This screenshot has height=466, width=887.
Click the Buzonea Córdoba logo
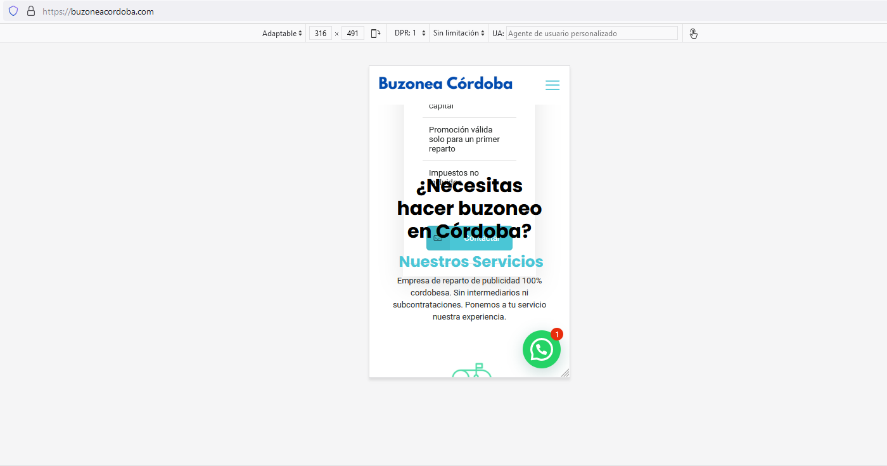pos(445,84)
